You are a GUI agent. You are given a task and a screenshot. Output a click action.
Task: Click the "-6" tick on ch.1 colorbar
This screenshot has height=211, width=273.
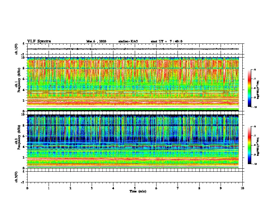pos(254,70)
